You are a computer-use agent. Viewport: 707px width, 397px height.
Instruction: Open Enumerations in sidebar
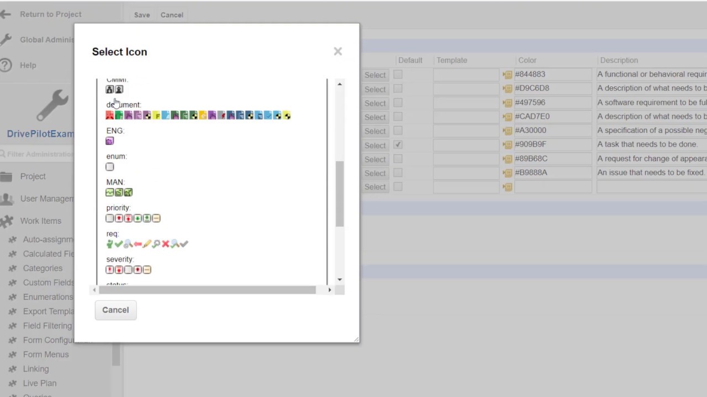(48, 297)
